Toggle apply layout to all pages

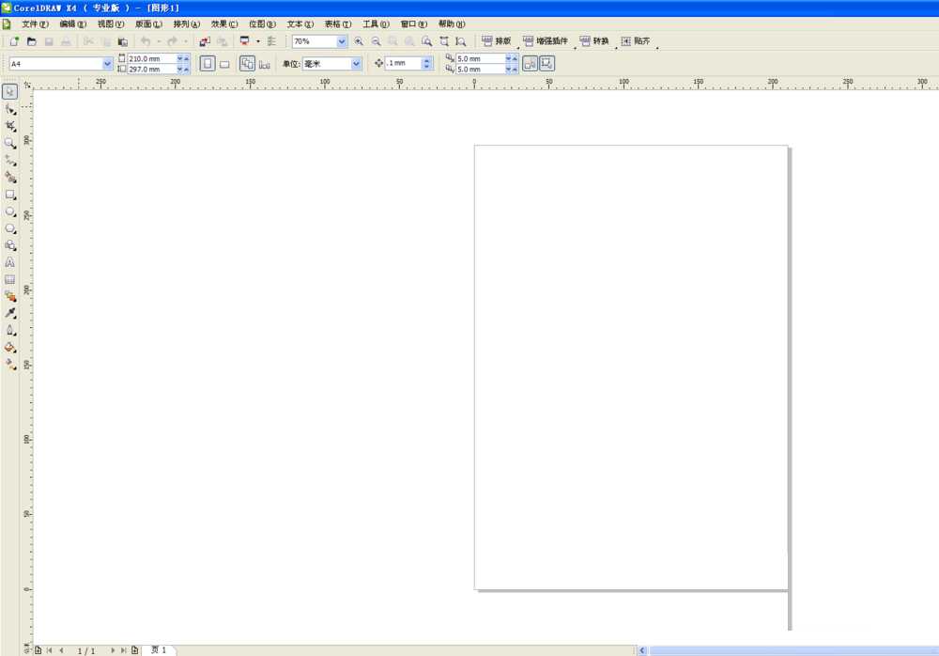pos(247,64)
